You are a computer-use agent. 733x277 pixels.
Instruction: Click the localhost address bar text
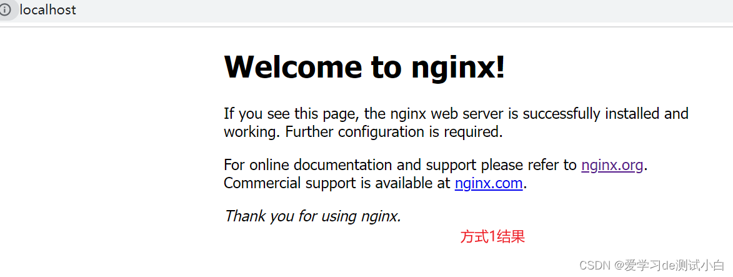point(47,10)
